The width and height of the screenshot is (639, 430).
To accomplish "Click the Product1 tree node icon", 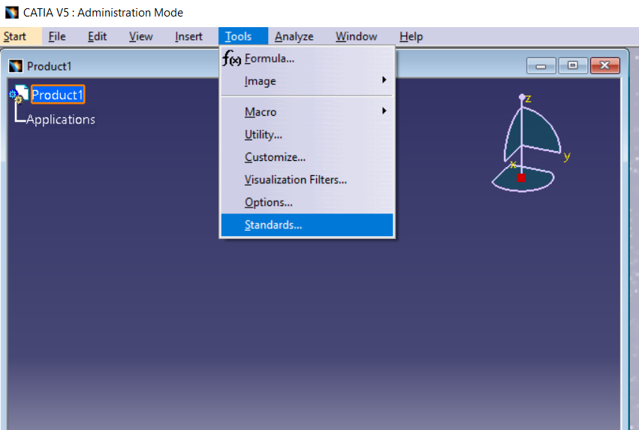I will tap(18, 94).
